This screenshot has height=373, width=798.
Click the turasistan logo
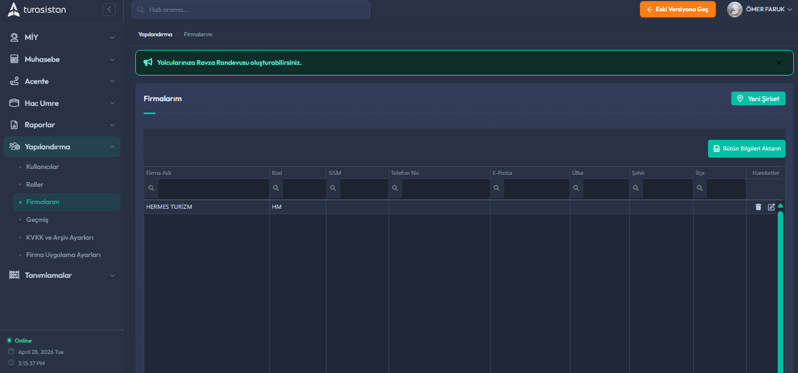click(x=37, y=10)
